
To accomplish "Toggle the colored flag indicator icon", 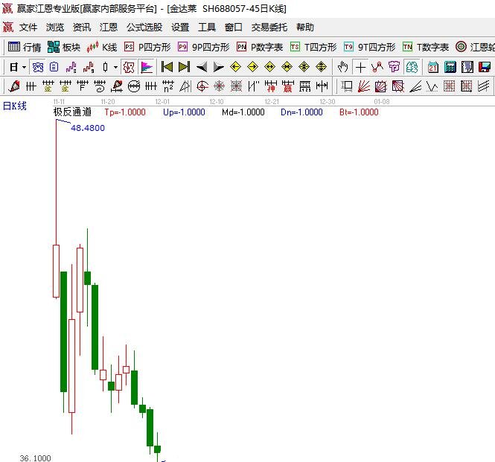I will point(147,67).
